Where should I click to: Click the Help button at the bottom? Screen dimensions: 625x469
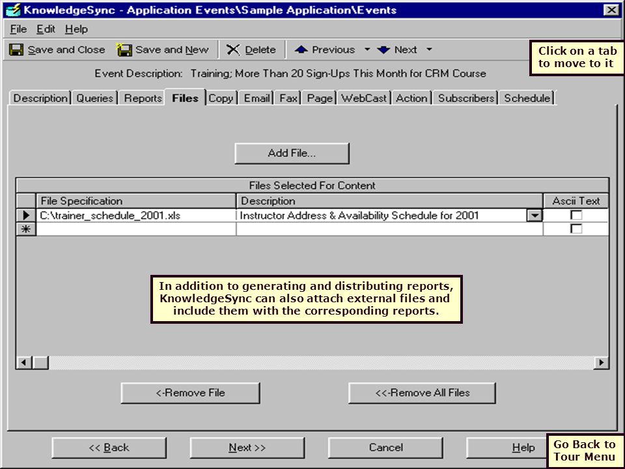[507, 448]
